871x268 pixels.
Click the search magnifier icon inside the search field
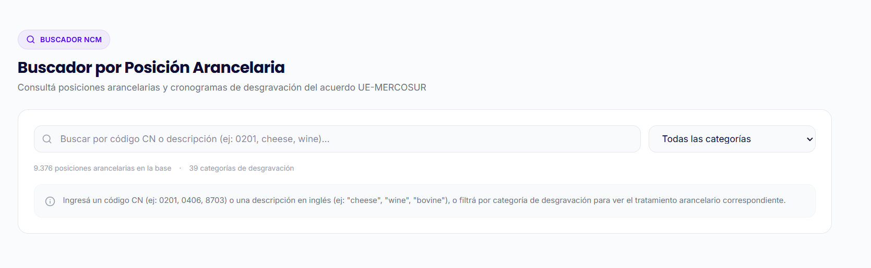pyautogui.click(x=47, y=139)
